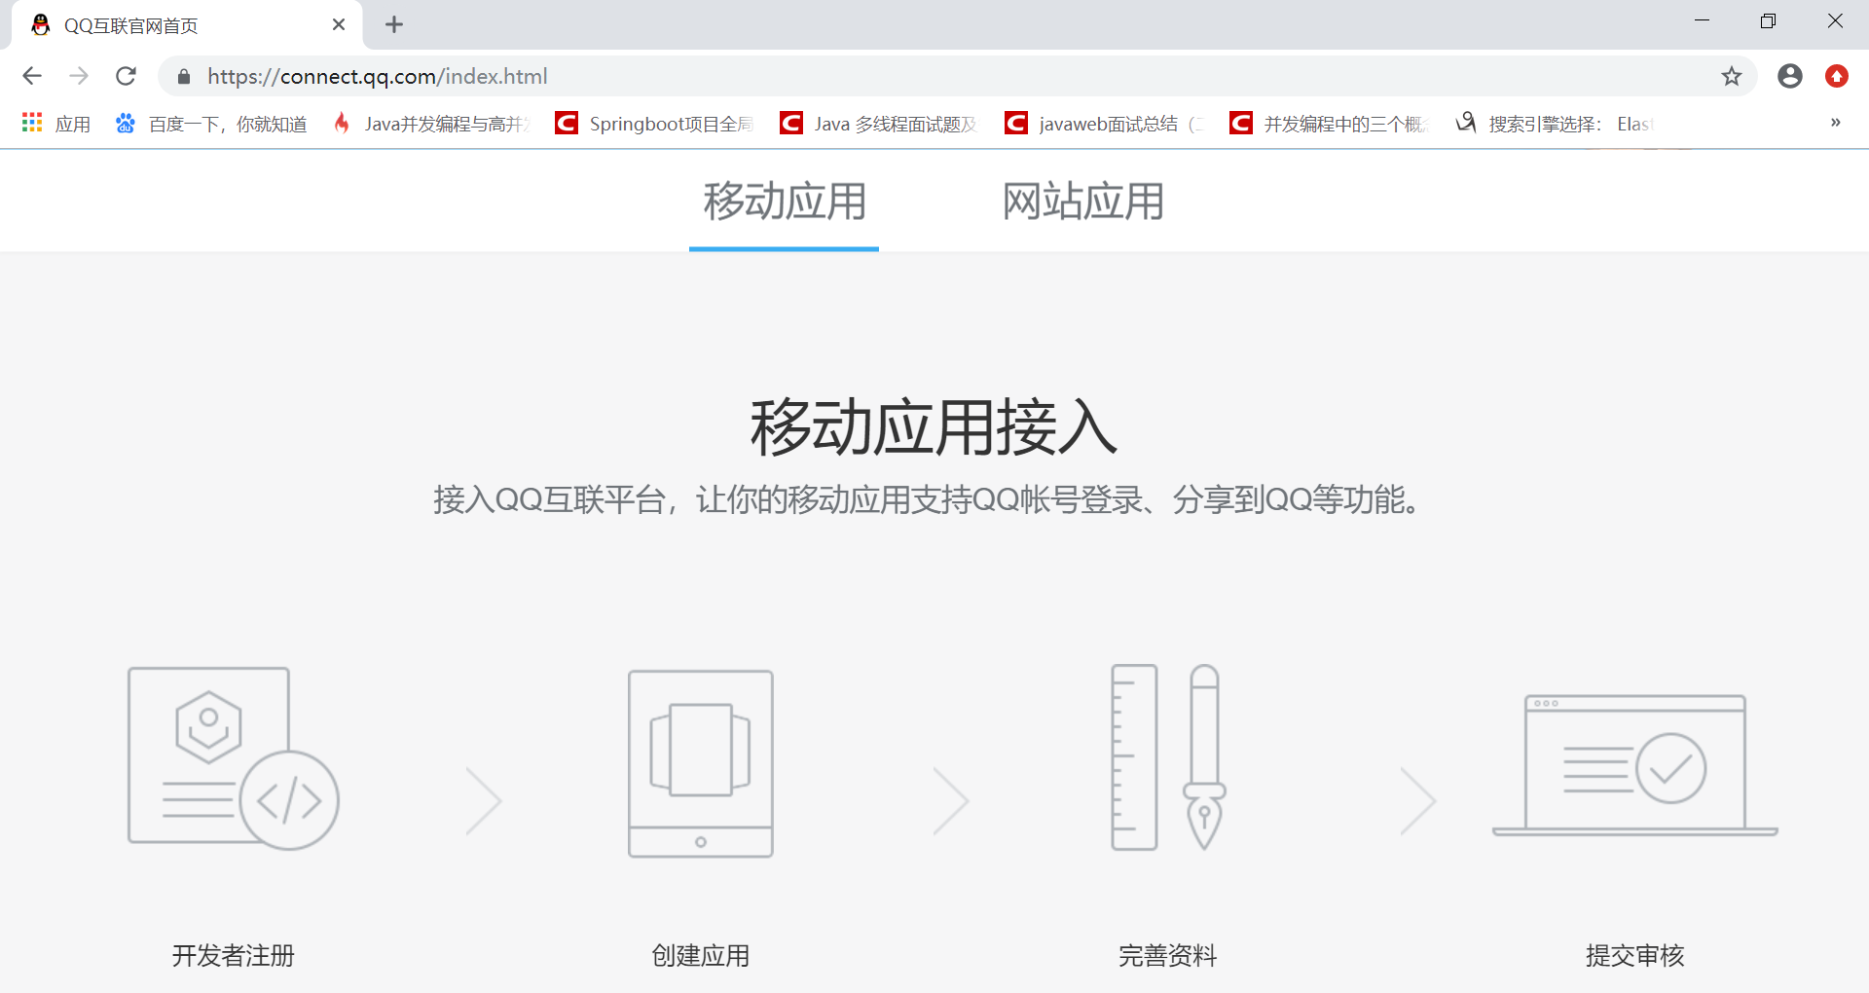Click the browser forward arrow
The height and width of the screenshot is (993, 1869).
tap(79, 76)
